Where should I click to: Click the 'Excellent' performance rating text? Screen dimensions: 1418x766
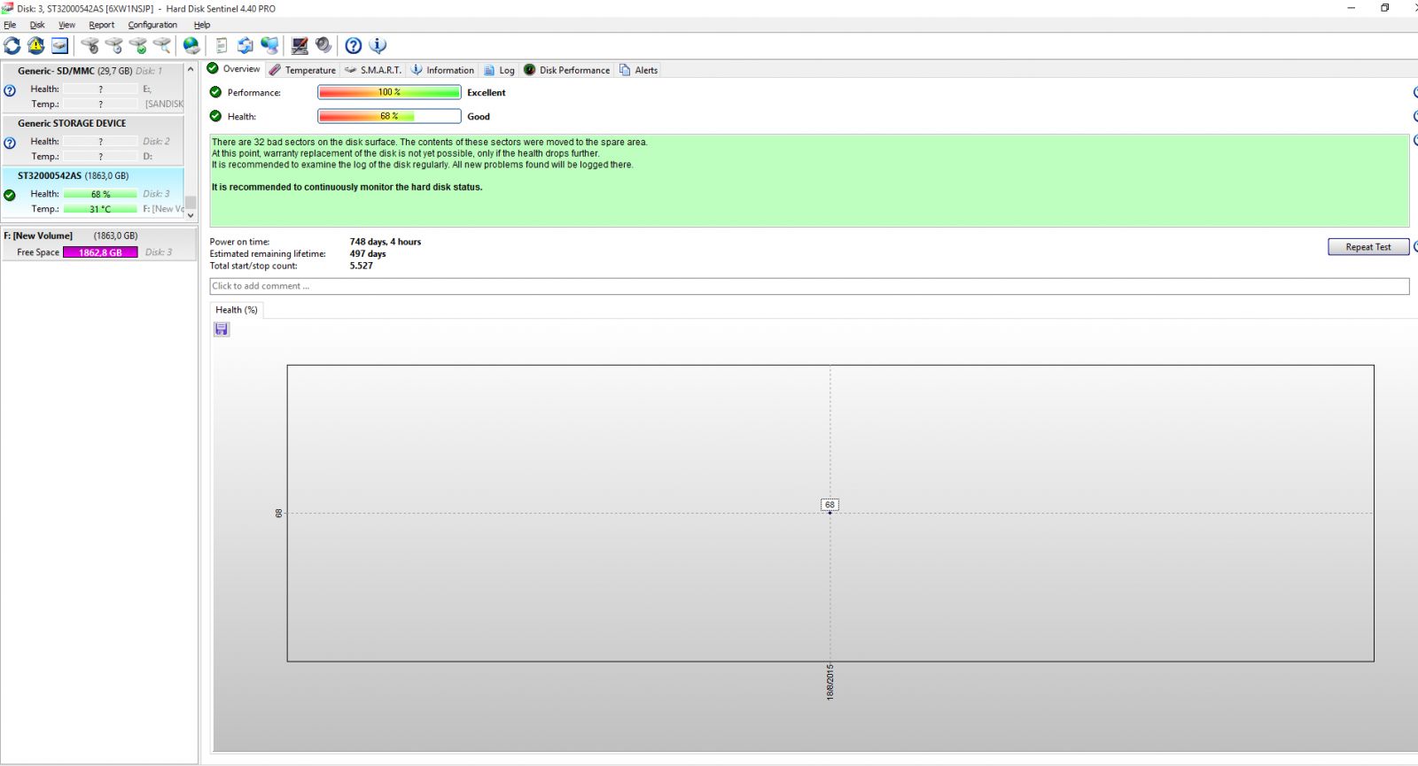(487, 92)
